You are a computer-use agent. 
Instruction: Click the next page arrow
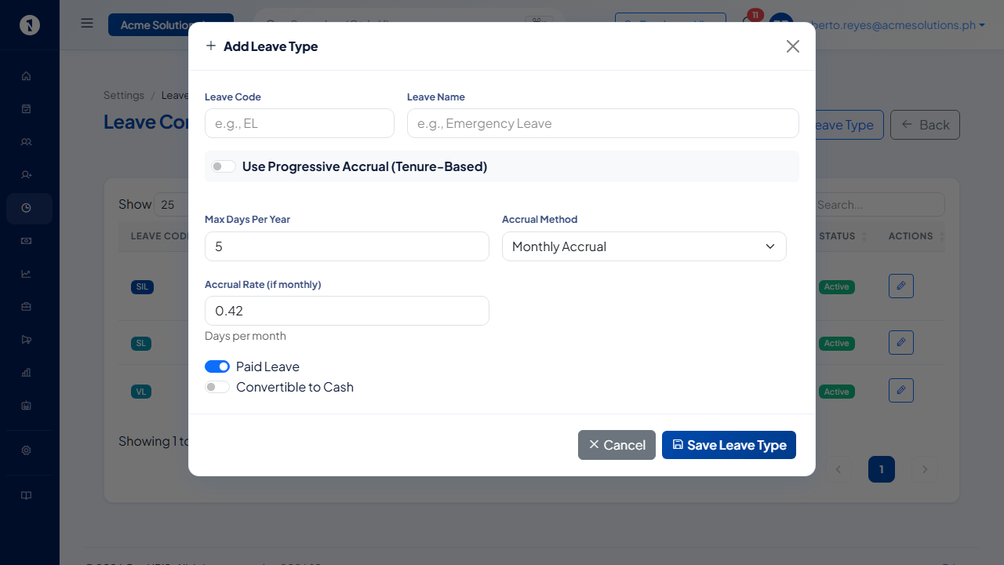(925, 469)
